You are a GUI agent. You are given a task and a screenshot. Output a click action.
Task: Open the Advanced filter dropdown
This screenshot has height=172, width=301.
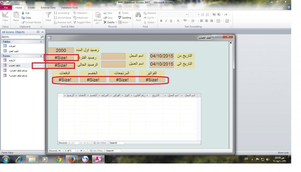point(81,18)
